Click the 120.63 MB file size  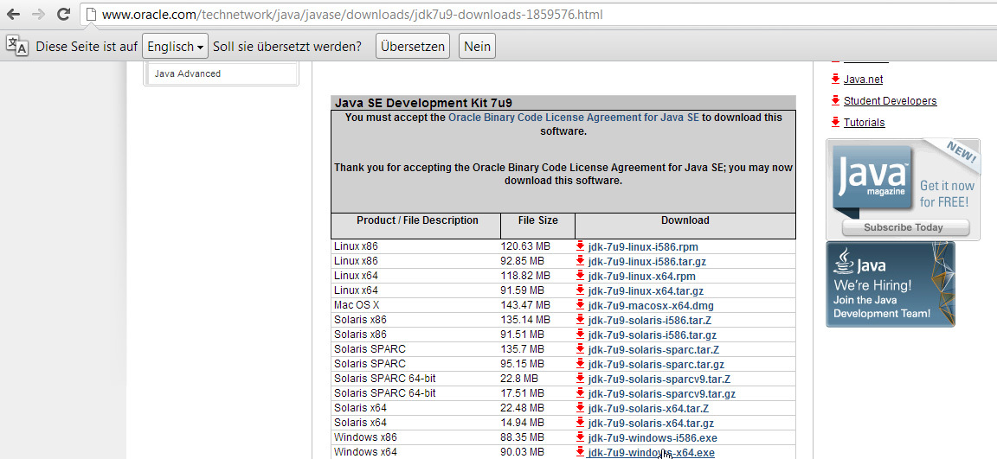pyautogui.click(x=525, y=246)
